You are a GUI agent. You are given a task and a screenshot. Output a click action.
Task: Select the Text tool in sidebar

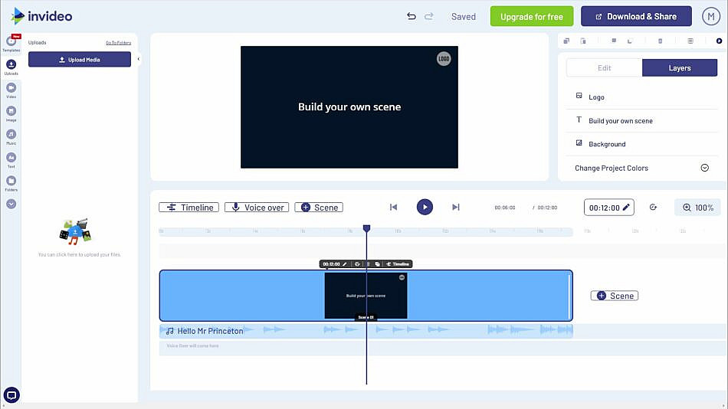(11, 158)
